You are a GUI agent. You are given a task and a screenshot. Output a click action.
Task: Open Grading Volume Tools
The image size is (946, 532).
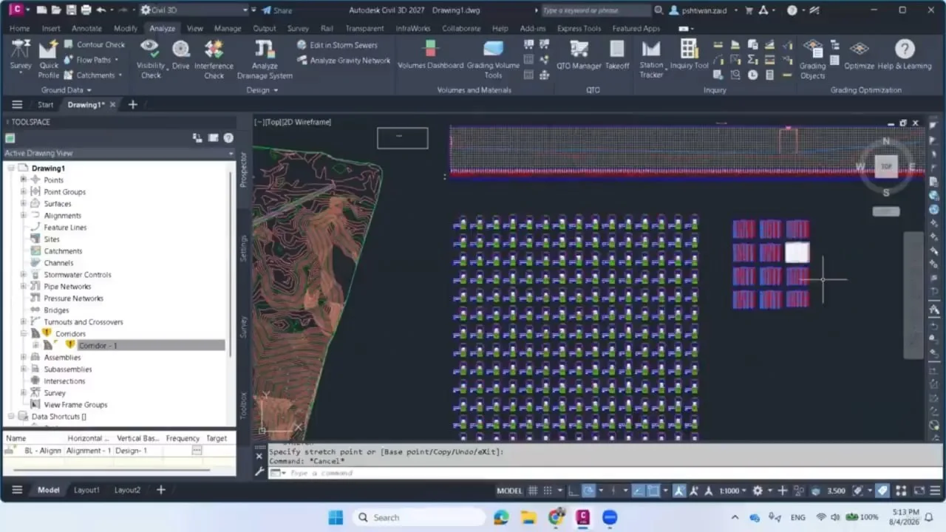(493, 59)
